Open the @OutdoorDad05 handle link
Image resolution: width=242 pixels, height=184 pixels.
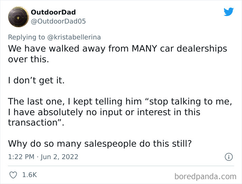pos(58,21)
